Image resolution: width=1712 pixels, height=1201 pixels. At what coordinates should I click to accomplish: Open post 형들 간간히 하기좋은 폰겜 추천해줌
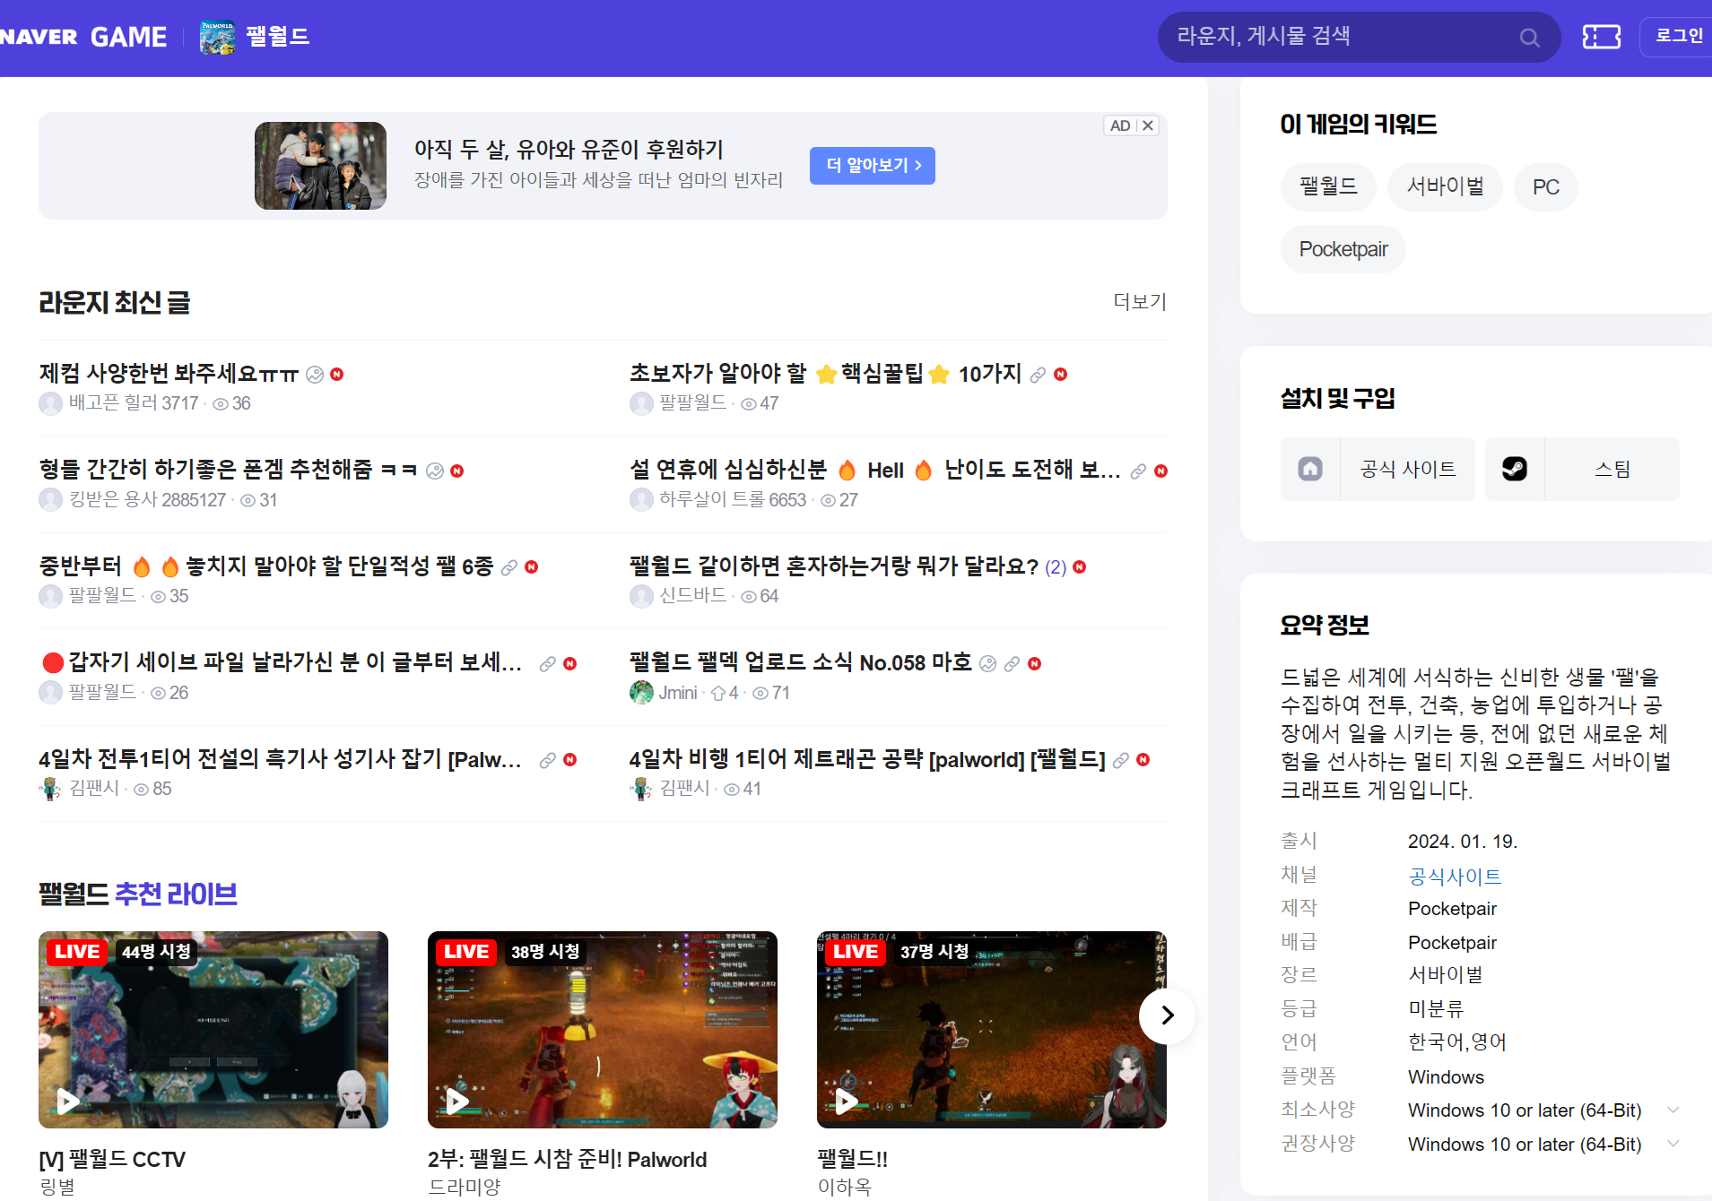(228, 470)
